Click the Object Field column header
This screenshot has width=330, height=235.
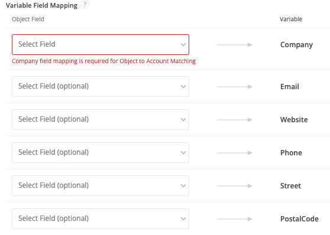click(28, 19)
